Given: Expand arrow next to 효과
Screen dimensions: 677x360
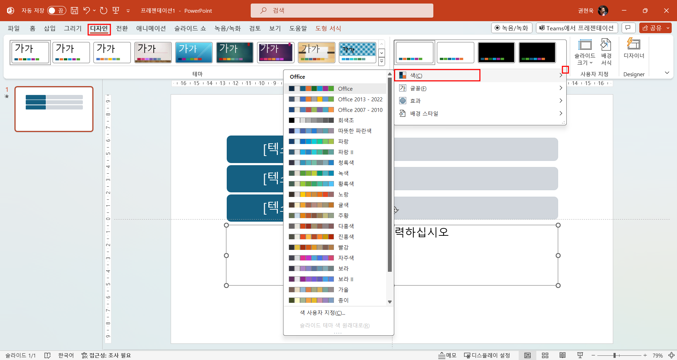Looking at the screenshot, I should tap(561, 101).
